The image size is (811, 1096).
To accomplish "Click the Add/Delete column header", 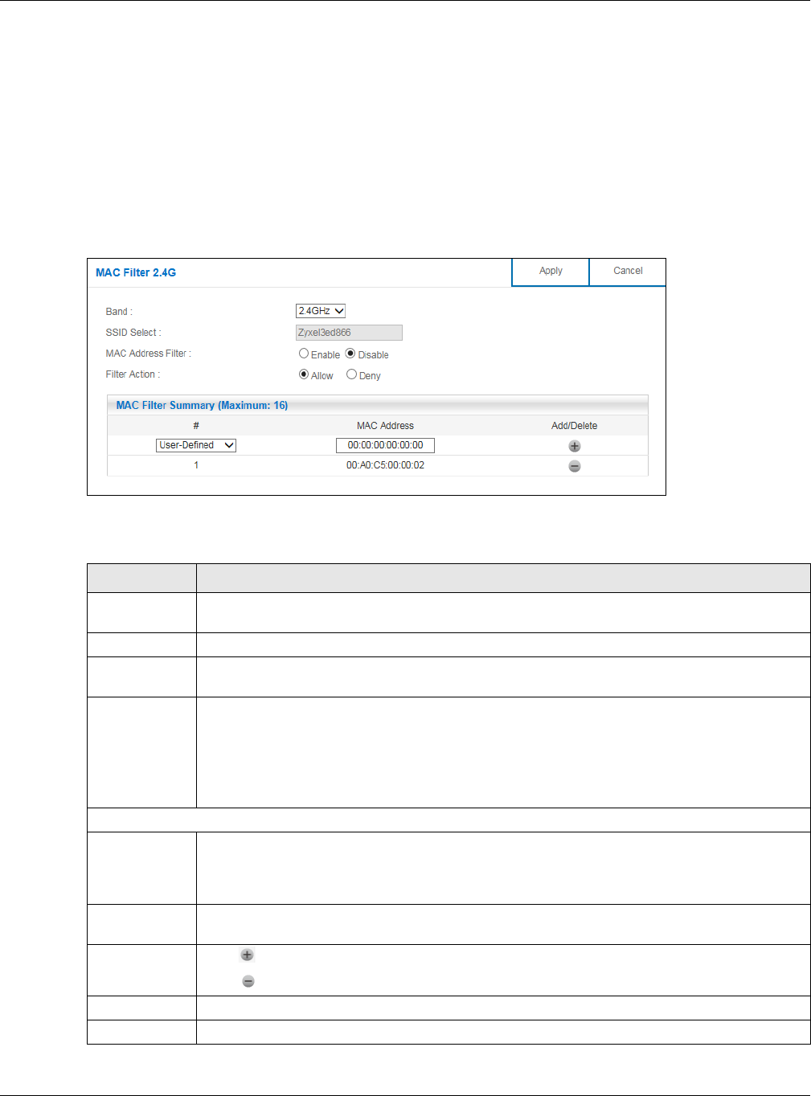I will click(574, 426).
